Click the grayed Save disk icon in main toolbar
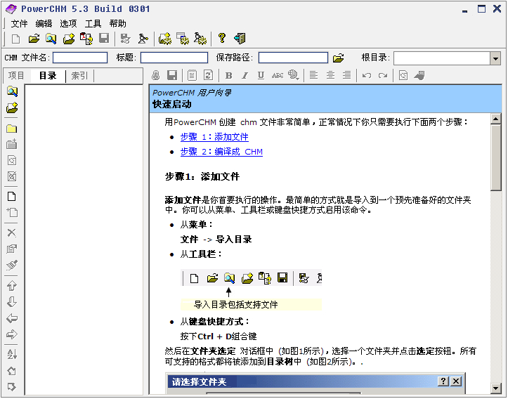 (104, 39)
